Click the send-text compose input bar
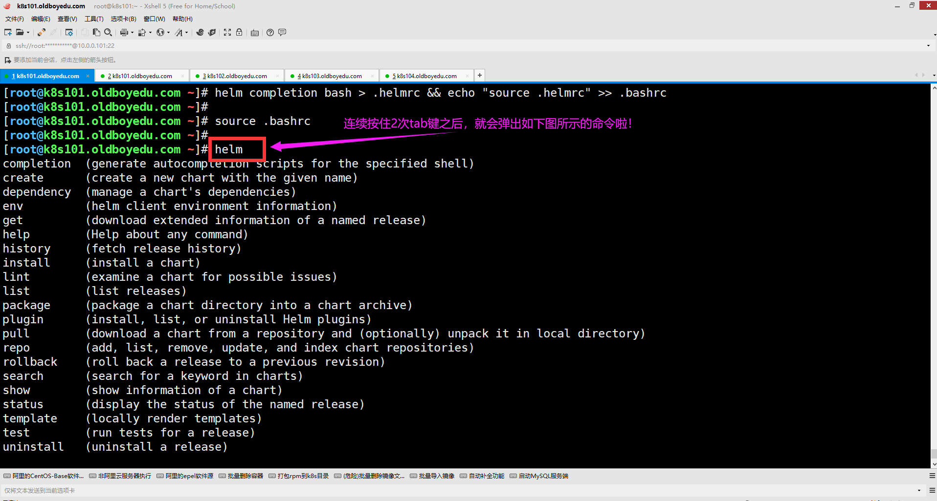 tap(440, 490)
